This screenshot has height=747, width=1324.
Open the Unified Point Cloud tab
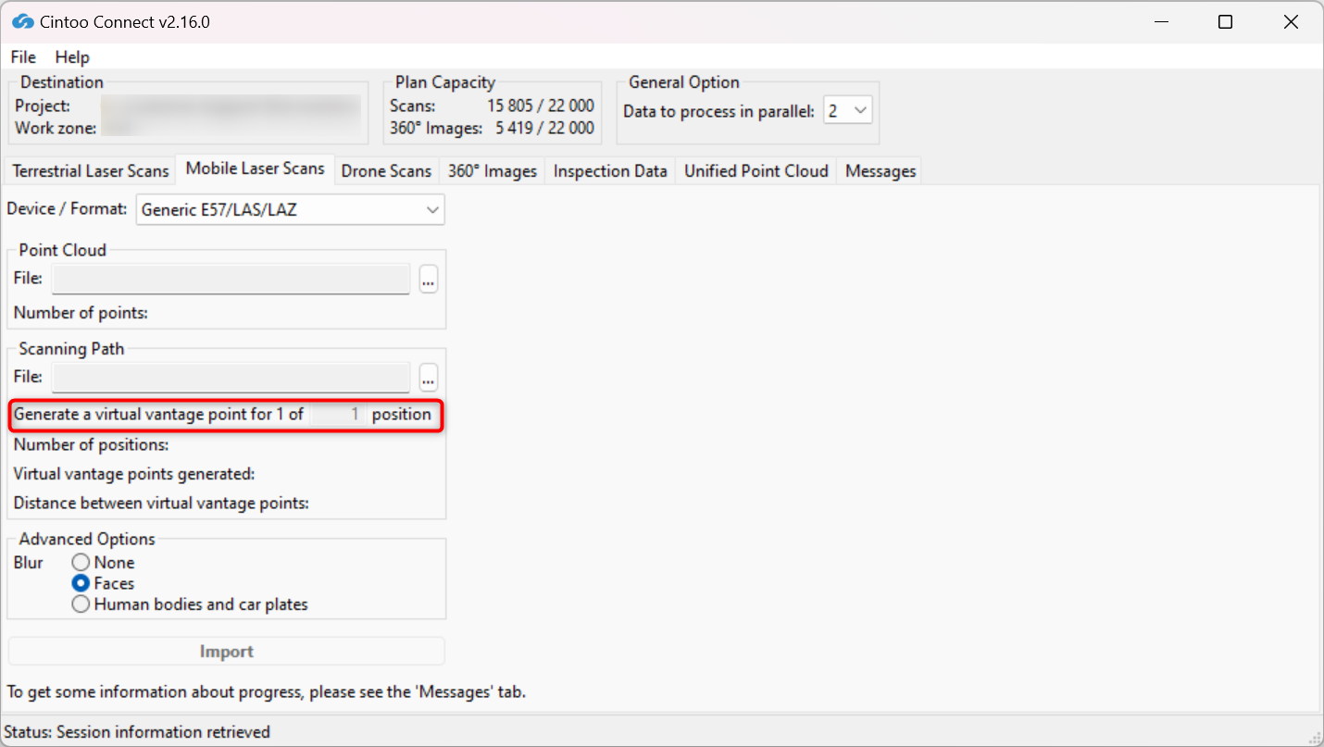[756, 171]
